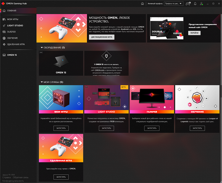Open the three-dots menu on OMEN 15 card
Viewport: 222px width, 183px height.
pos(41,52)
